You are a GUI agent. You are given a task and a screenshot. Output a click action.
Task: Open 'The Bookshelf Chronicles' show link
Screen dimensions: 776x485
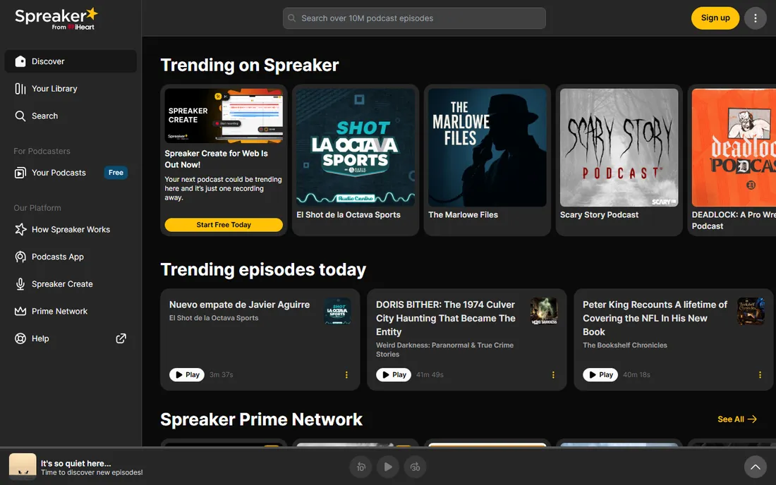625,345
